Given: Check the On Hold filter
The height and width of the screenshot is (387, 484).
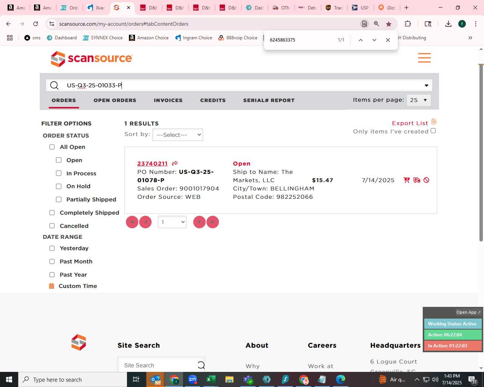Looking at the screenshot, I should click(x=59, y=186).
